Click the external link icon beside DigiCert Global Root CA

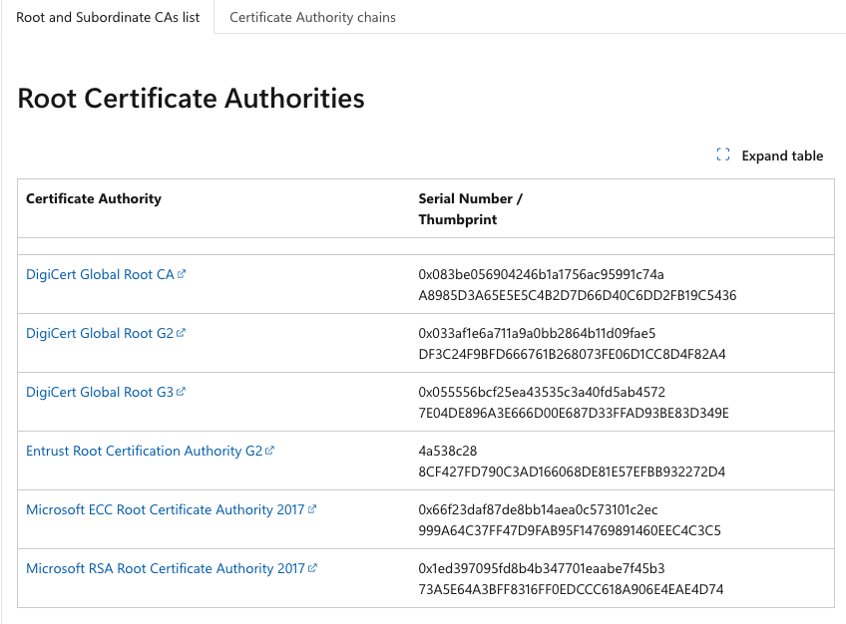pyautogui.click(x=182, y=273)
